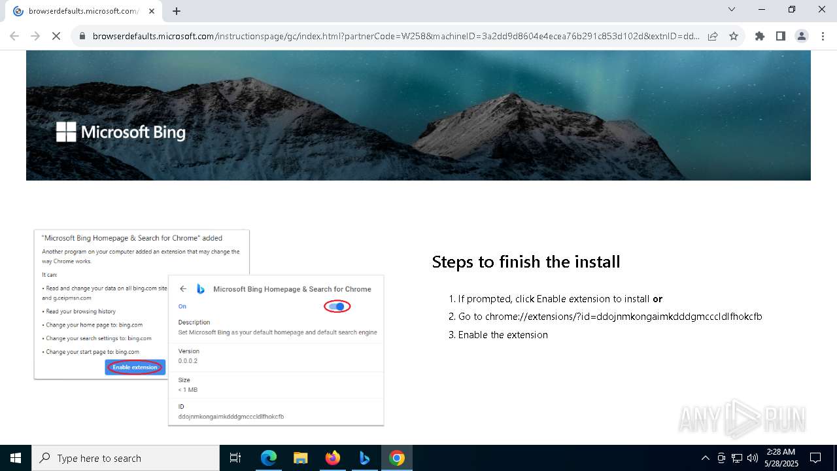
Task: Click the taskbar "Type here to search" box
Action: point(126,458)
